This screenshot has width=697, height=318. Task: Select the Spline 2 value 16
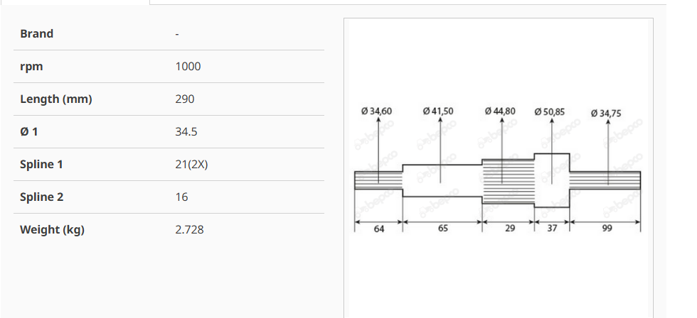click(181, 197)
